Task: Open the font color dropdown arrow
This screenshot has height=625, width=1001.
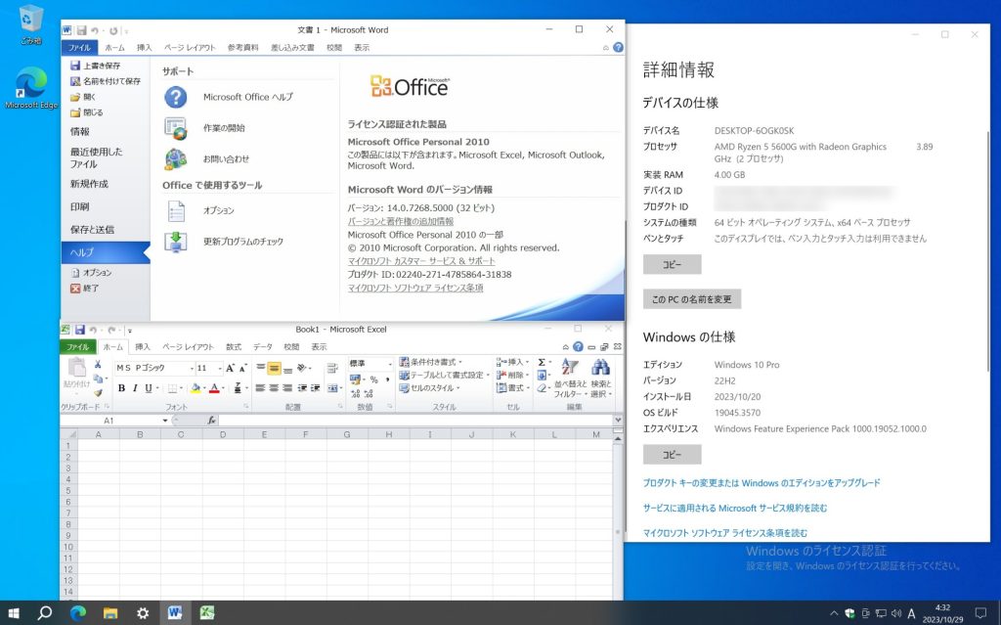Action: coord(222,390)
